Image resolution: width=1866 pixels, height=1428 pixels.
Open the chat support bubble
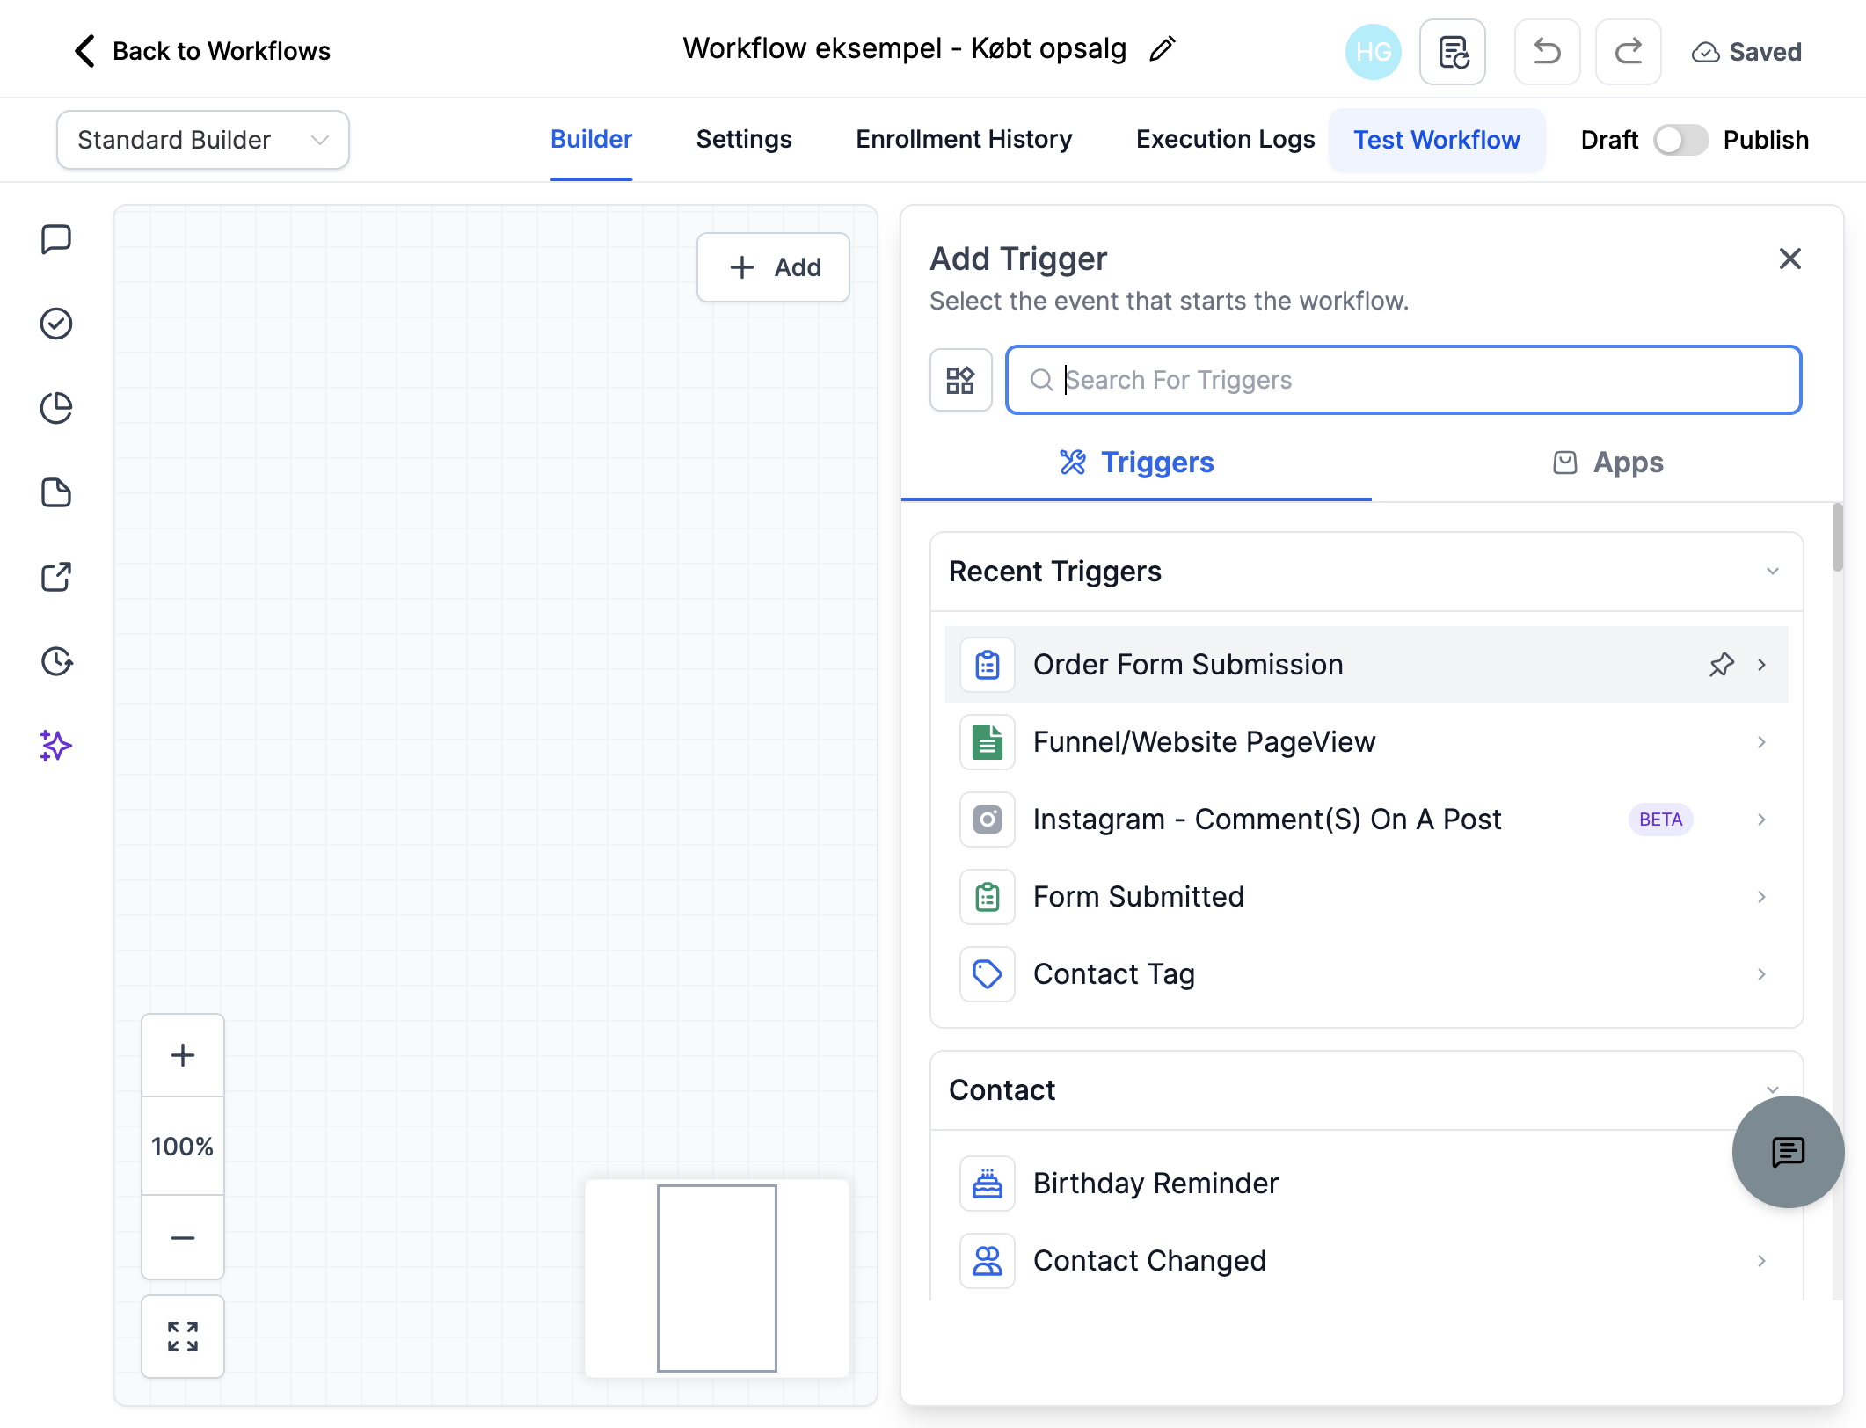click(1788, 1152)
